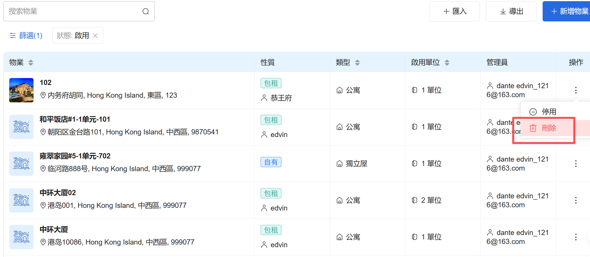
Task: Sort by the 物業 column
Action: coord(31,62)
